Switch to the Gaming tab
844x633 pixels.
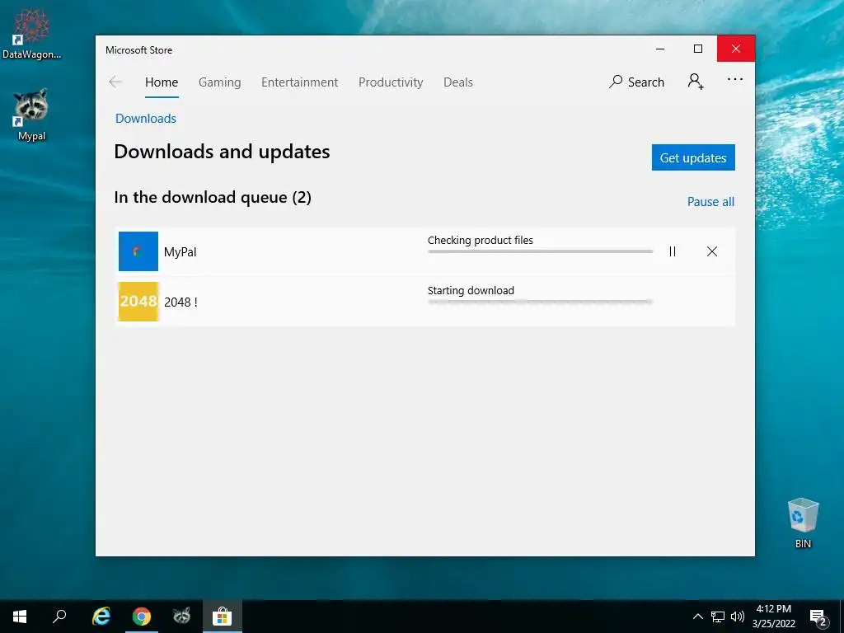(219, 82)
